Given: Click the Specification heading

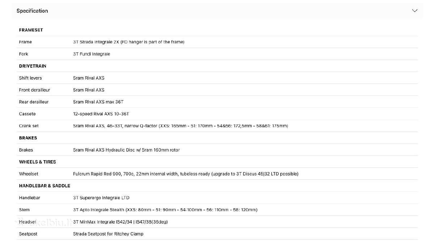Looking at the screenshot, I should pyautogui.click(x=32, y=11).
